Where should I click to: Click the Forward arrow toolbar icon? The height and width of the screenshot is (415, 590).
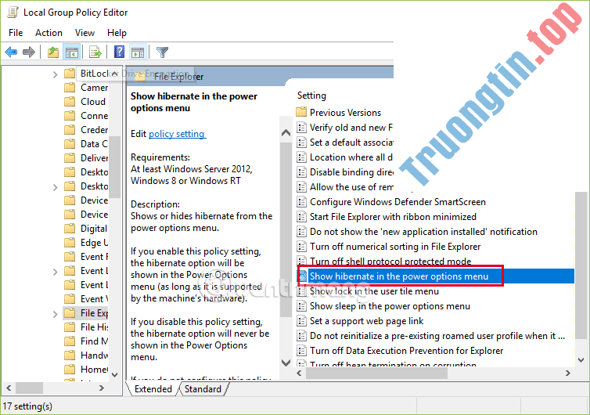tap(29, 52)
